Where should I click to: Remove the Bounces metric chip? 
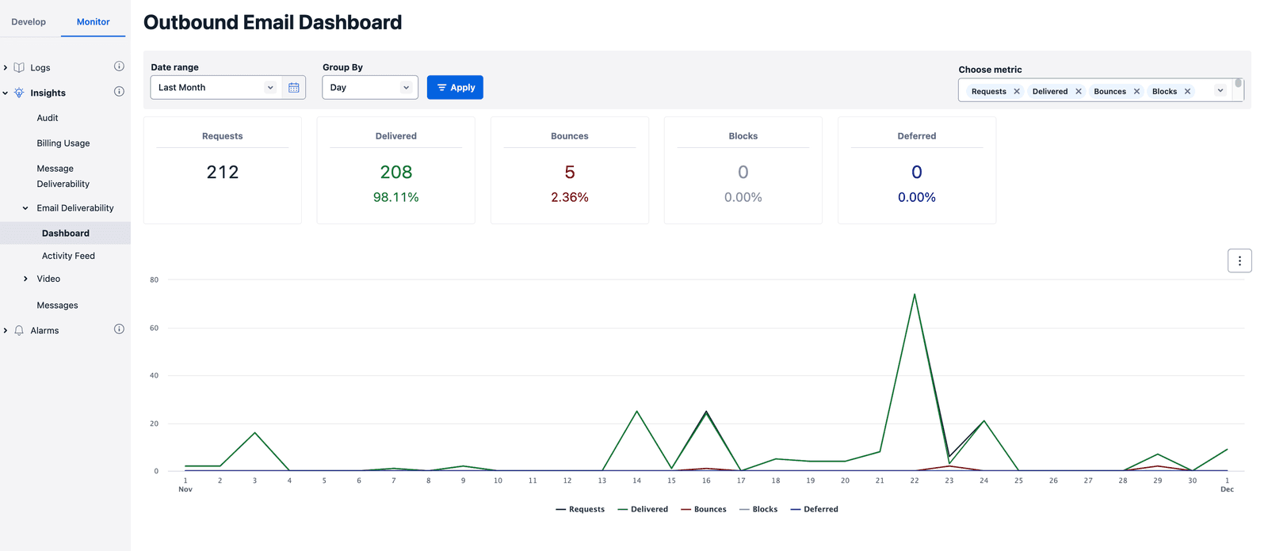[1136, 92]
